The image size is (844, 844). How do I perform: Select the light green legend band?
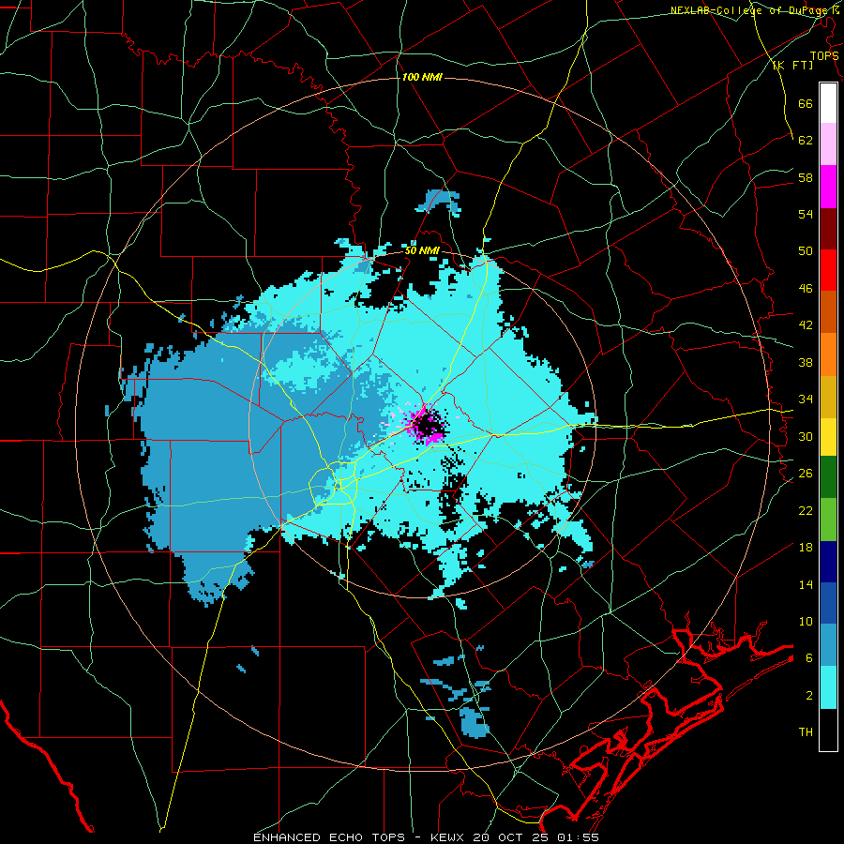(828, 519)
